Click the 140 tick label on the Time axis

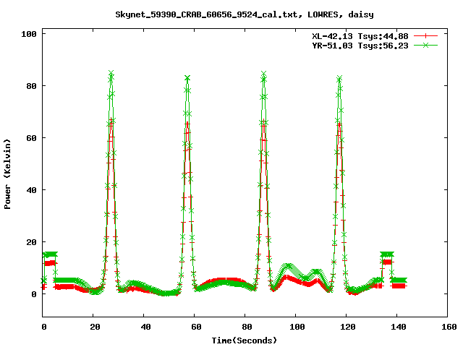pos(399,327)
